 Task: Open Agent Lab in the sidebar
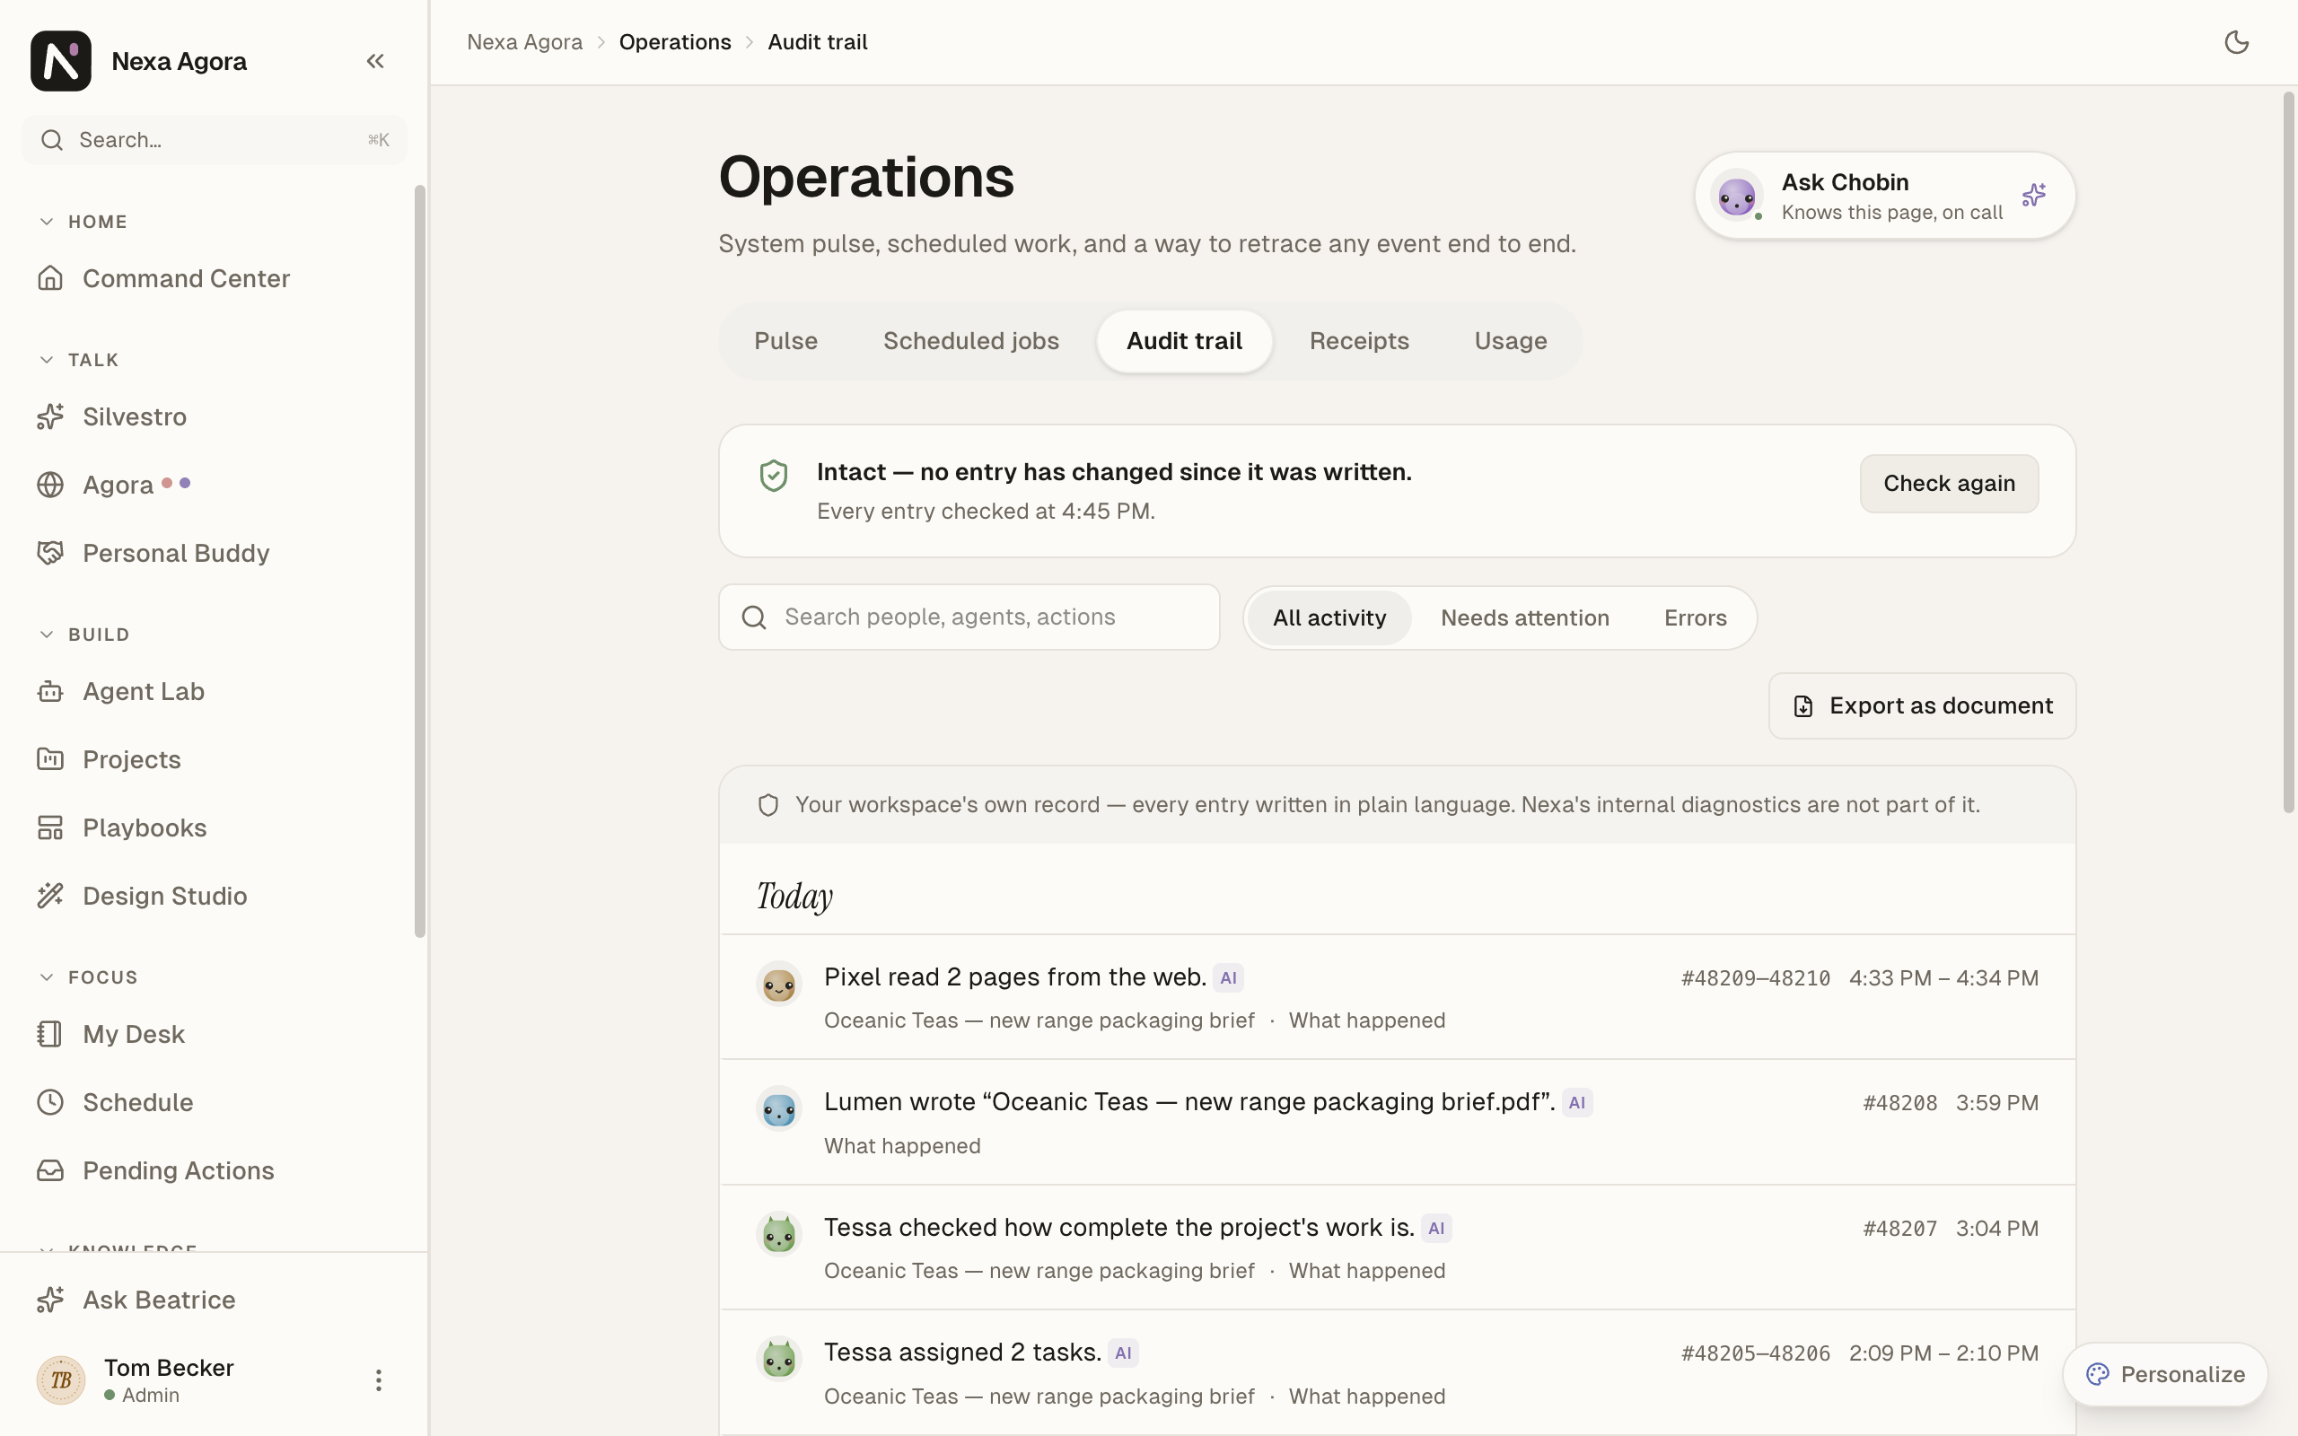click(214, 691)
